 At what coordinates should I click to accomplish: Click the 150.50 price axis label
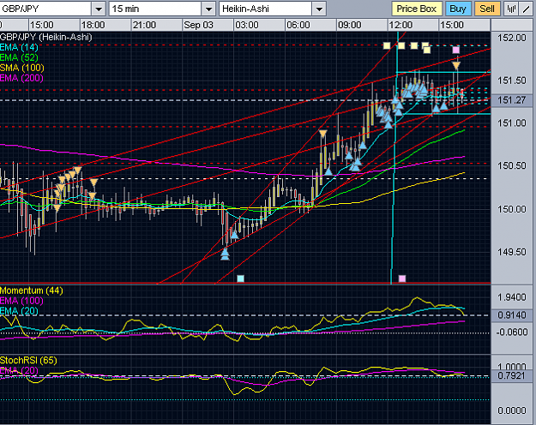[512, 165]
